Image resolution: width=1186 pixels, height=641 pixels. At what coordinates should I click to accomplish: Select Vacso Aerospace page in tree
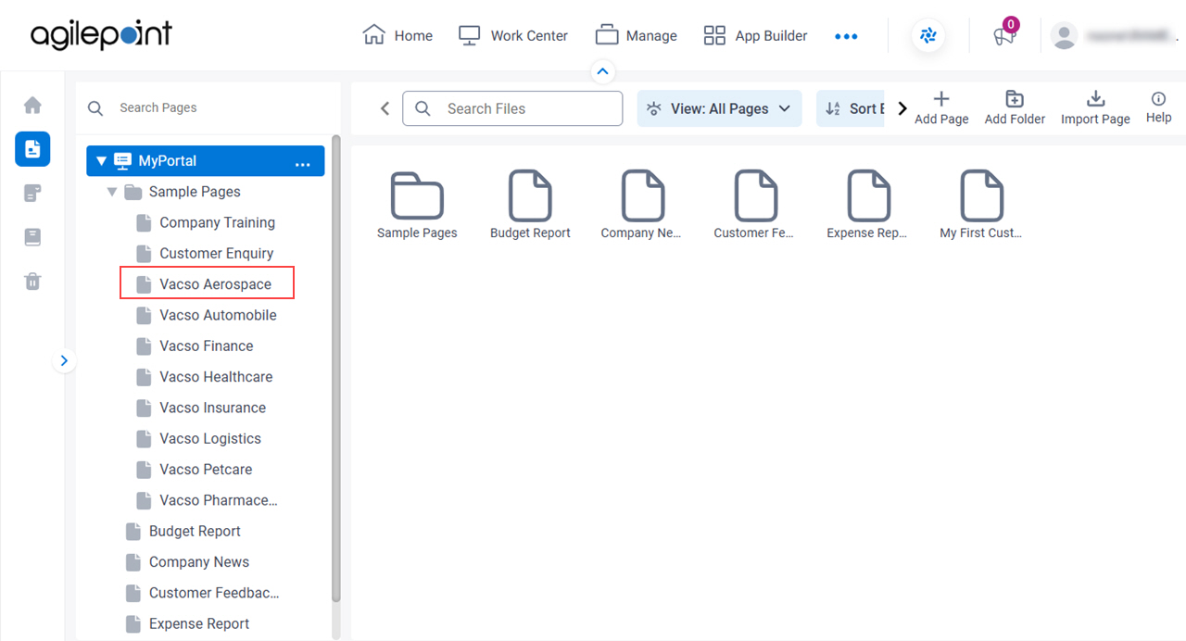[207, 283]
